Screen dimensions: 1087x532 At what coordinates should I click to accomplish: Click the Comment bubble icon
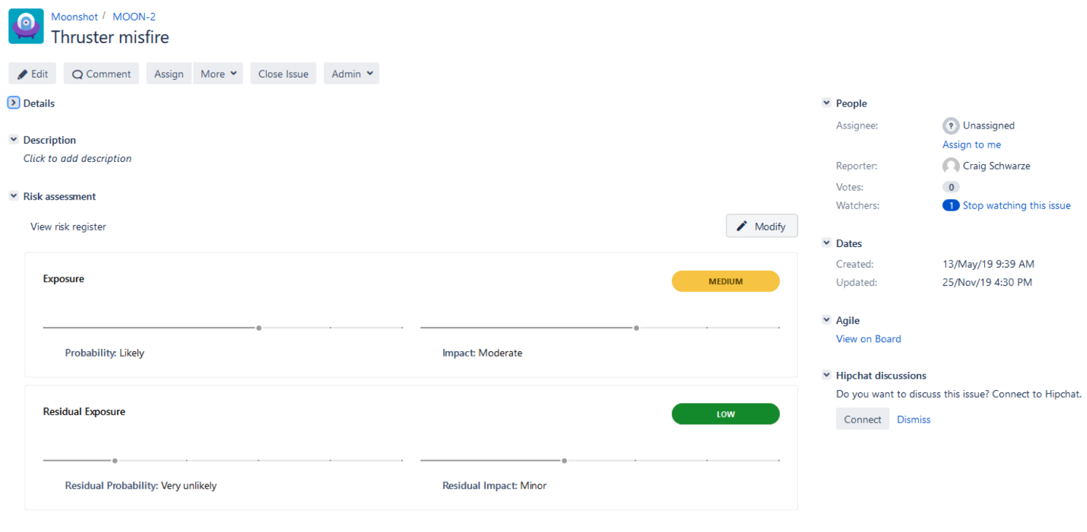78,73
